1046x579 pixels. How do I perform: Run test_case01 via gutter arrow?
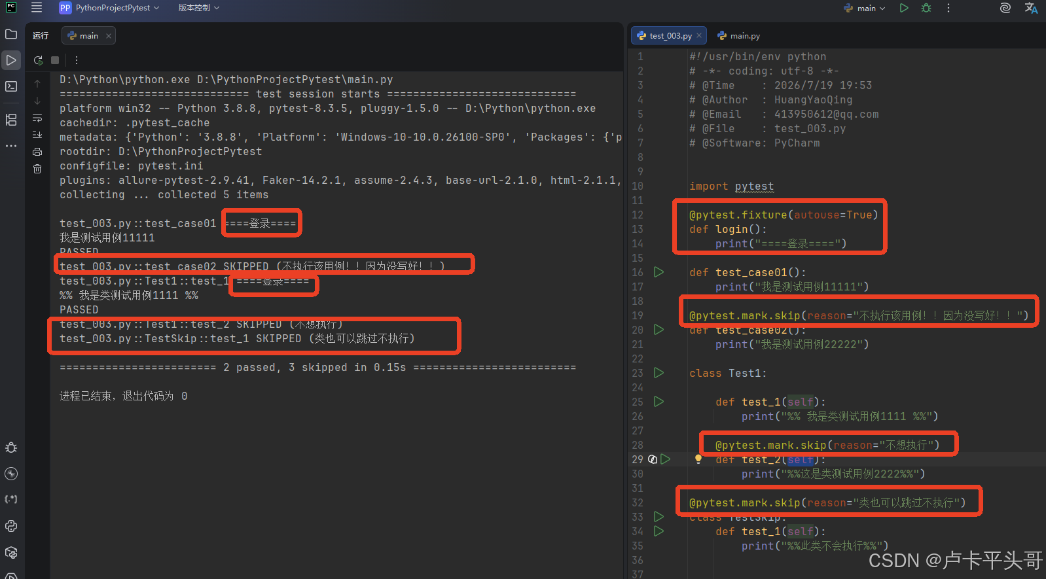[659, 272]
